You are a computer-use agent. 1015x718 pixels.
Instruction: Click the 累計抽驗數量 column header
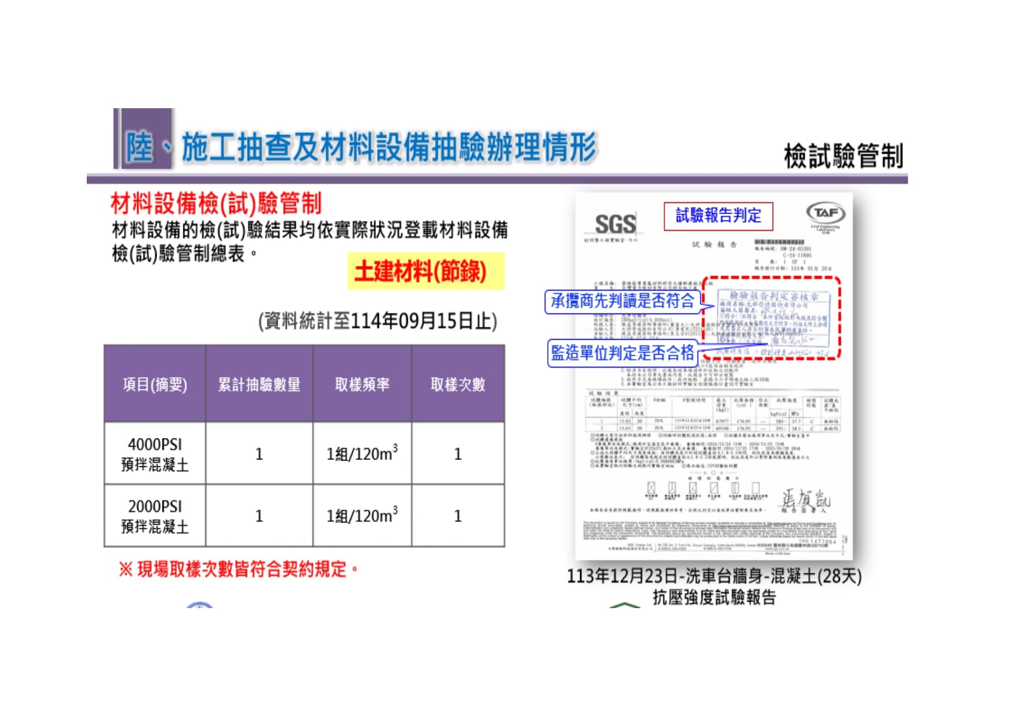tap(259, 384)
